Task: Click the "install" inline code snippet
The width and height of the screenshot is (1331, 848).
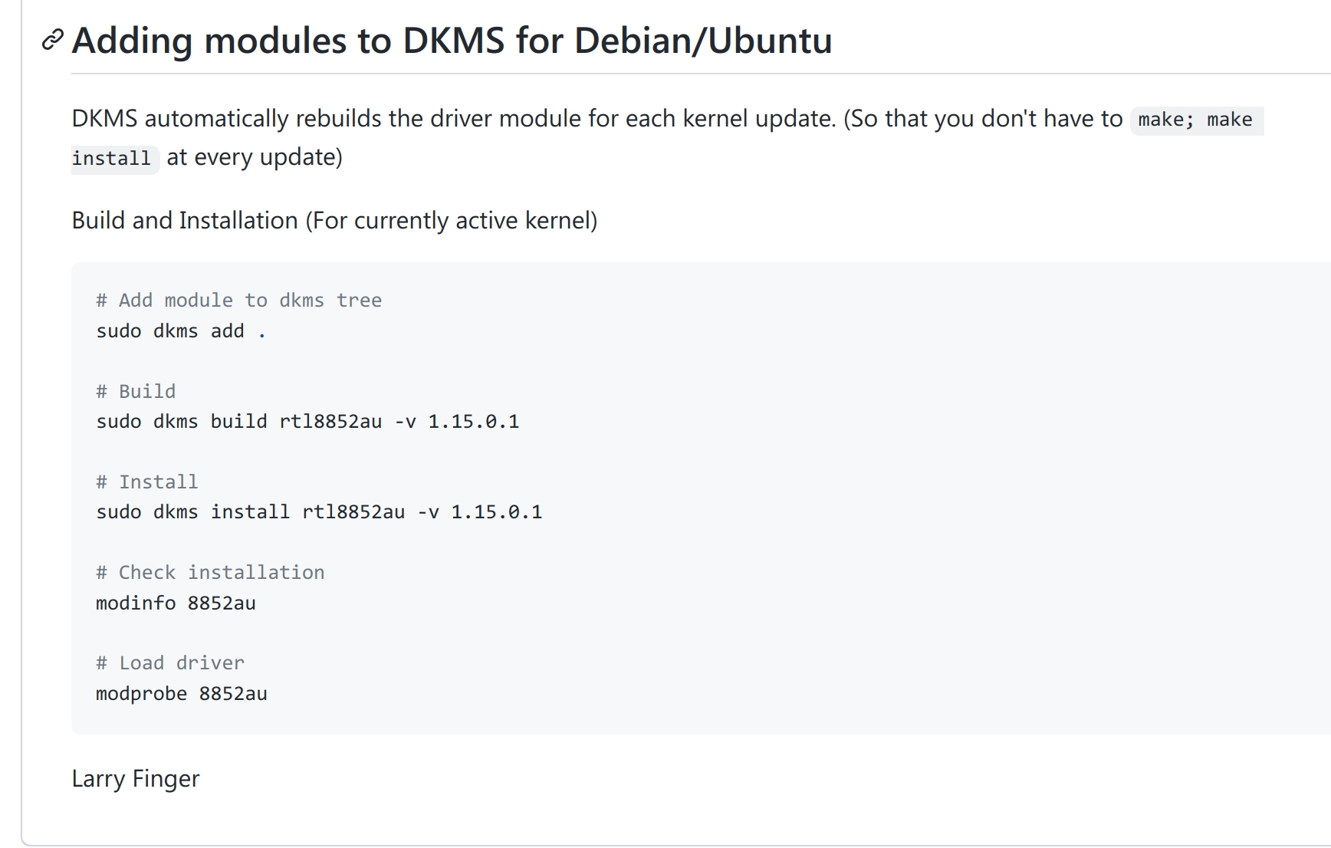Action: (112, 158)
